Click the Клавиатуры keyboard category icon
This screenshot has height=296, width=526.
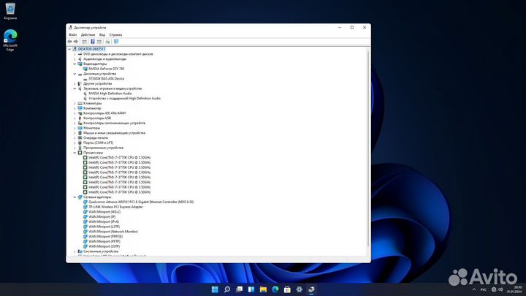pos(80,103)
